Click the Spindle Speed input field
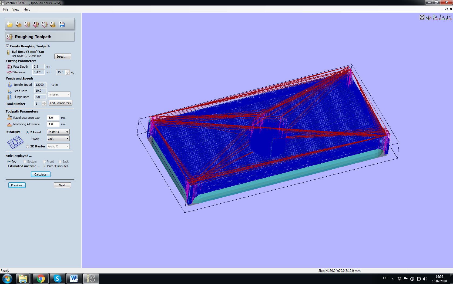The width and height of the screenshot is (453, 284). [x=40, y=85]
